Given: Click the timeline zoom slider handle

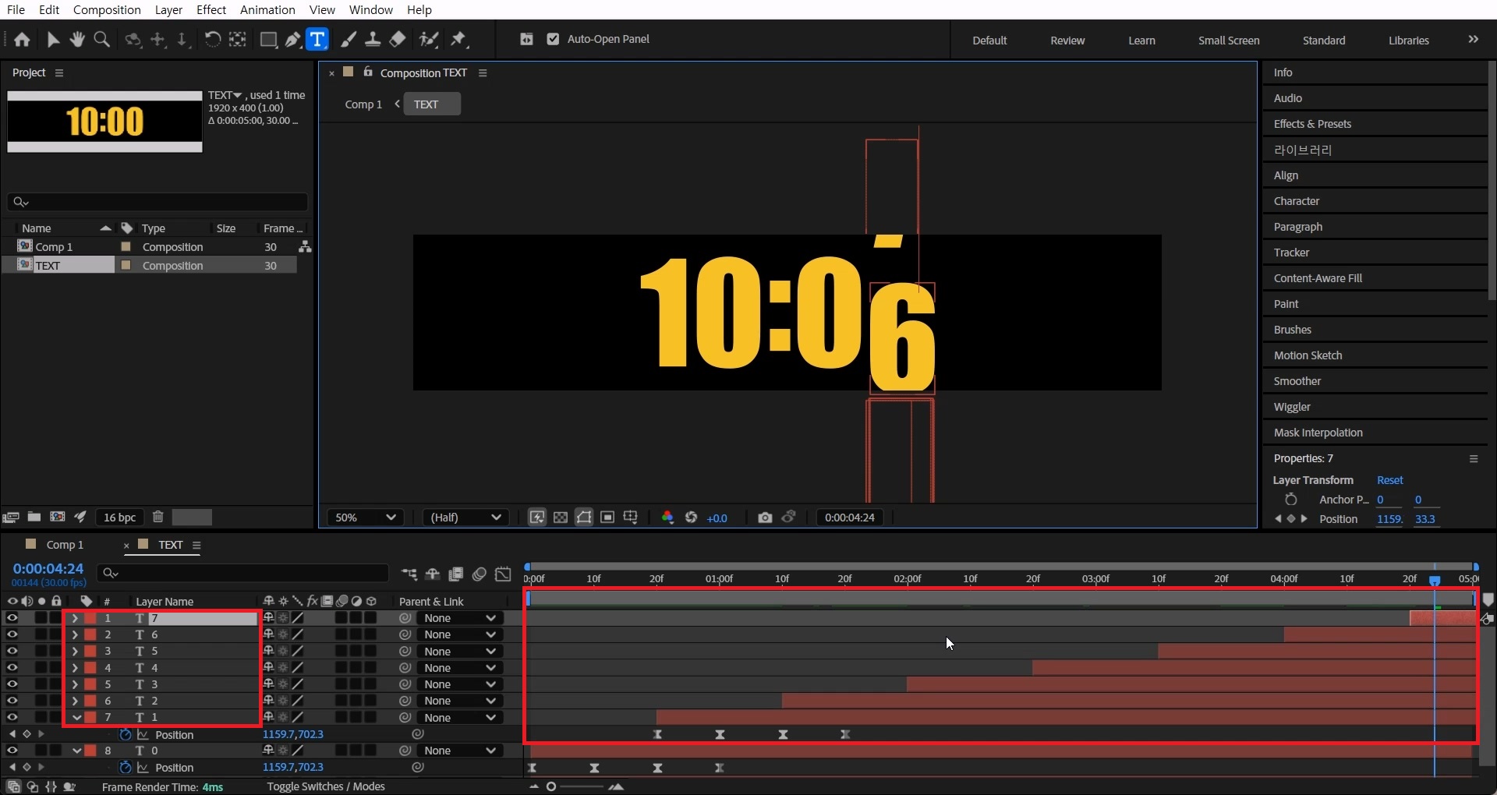Looking at the screenshot, I should (551, 786).
